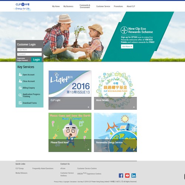Open the Download Forms link
Viewport: 185px width, 185px height.
[x=30, y=103]
